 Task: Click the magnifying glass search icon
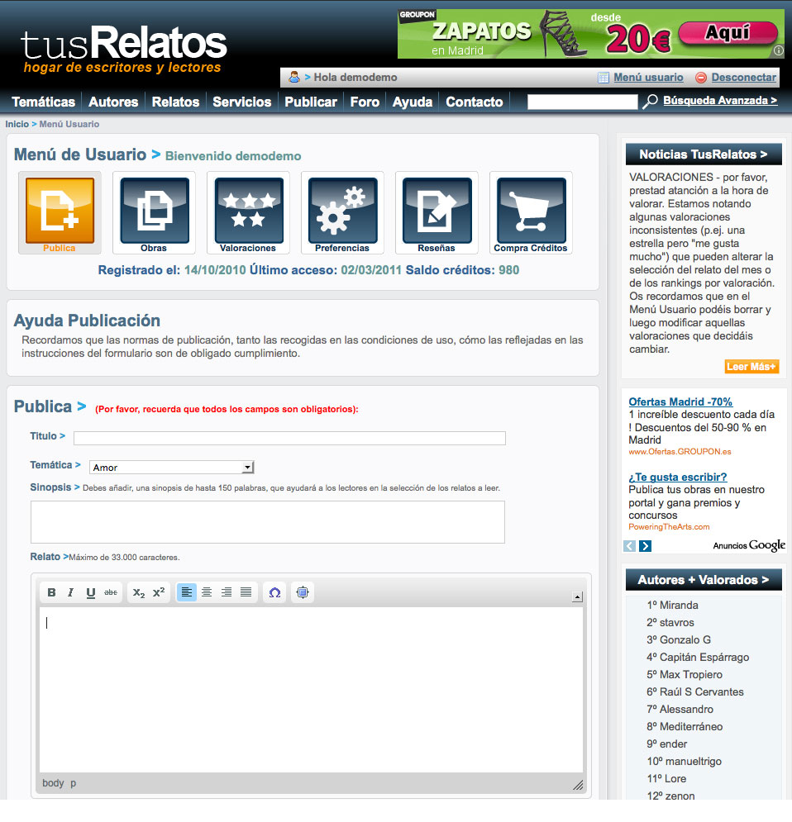tap(651, 102)
